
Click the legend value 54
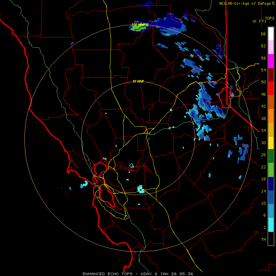[263, 70]
